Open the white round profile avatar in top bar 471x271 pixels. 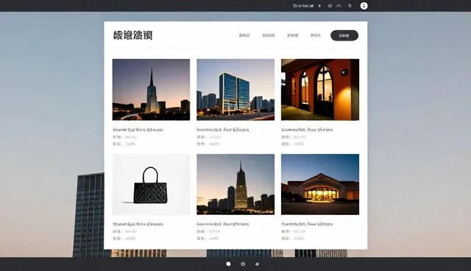pyautogui.click(x=364, y=6)
